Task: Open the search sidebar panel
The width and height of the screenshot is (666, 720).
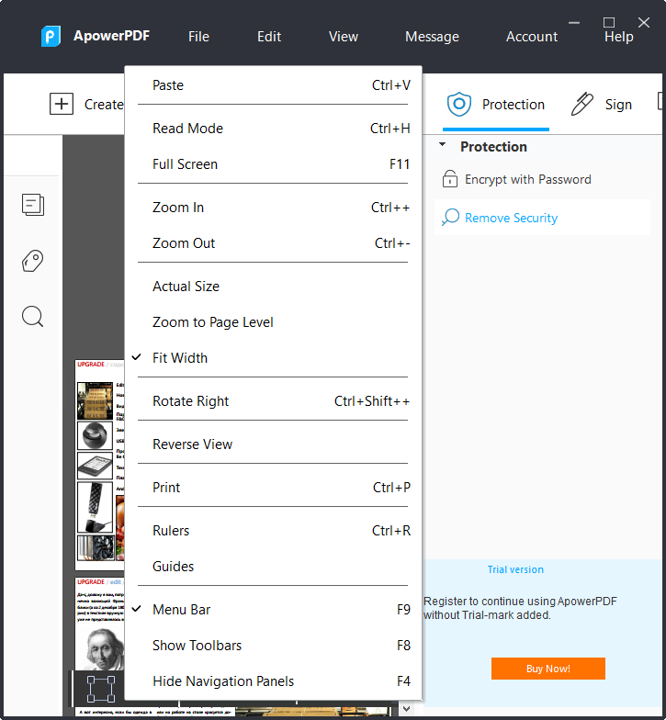Action: point(33,317)
